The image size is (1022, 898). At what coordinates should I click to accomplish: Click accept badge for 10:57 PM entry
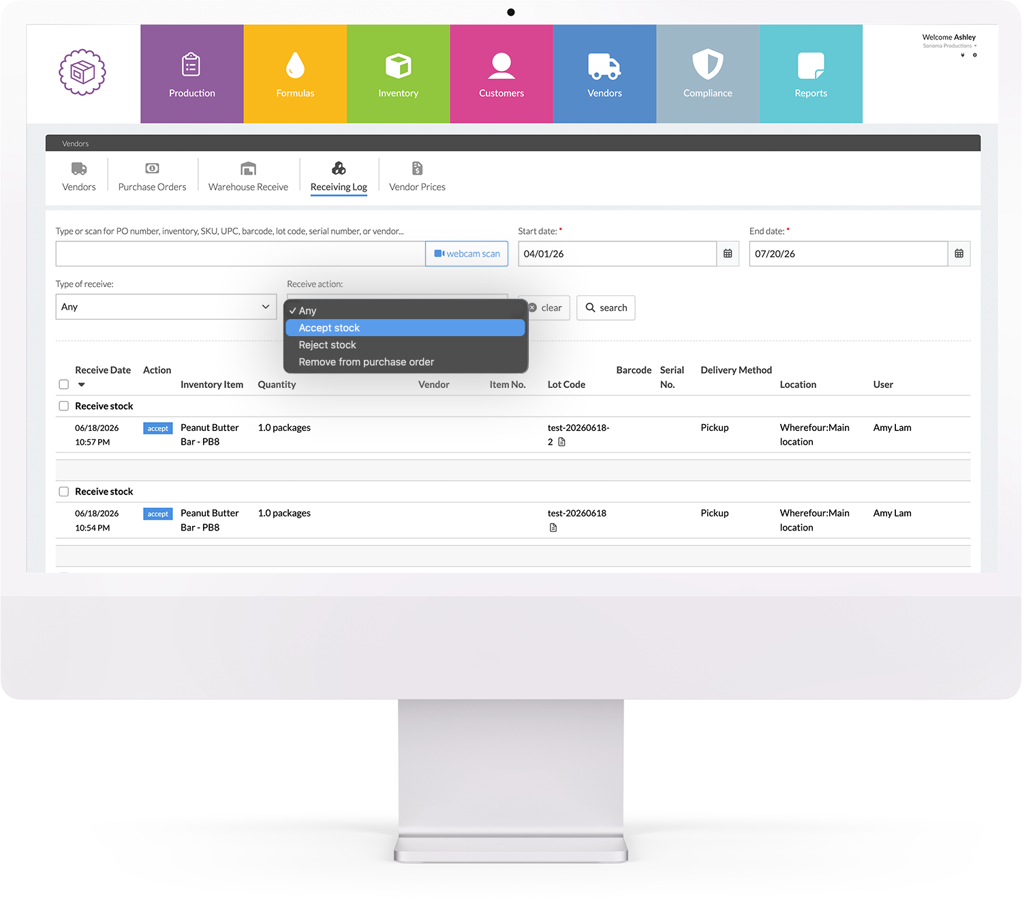[158, 428]
